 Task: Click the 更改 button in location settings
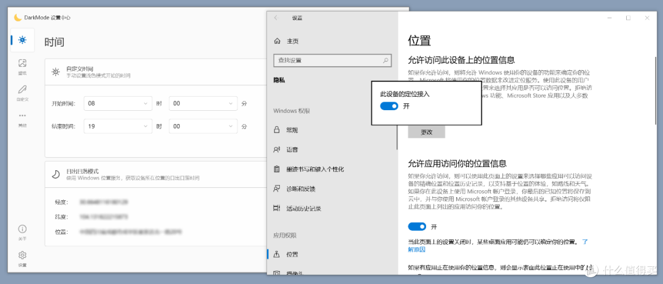point(426,132)
